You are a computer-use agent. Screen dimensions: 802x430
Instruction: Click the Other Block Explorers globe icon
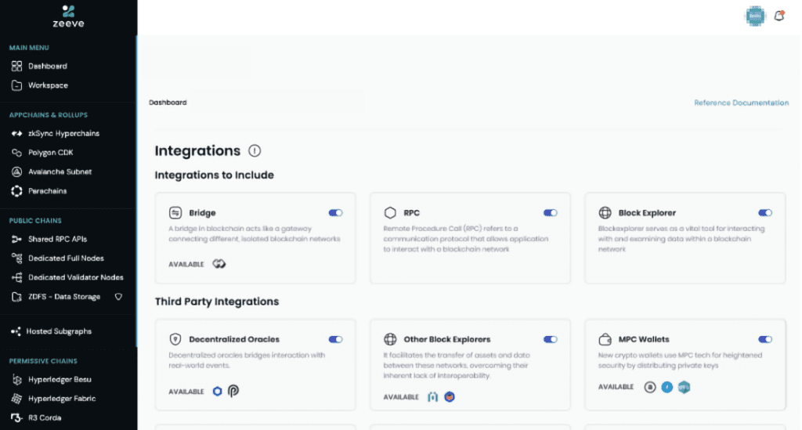[390, 339]
